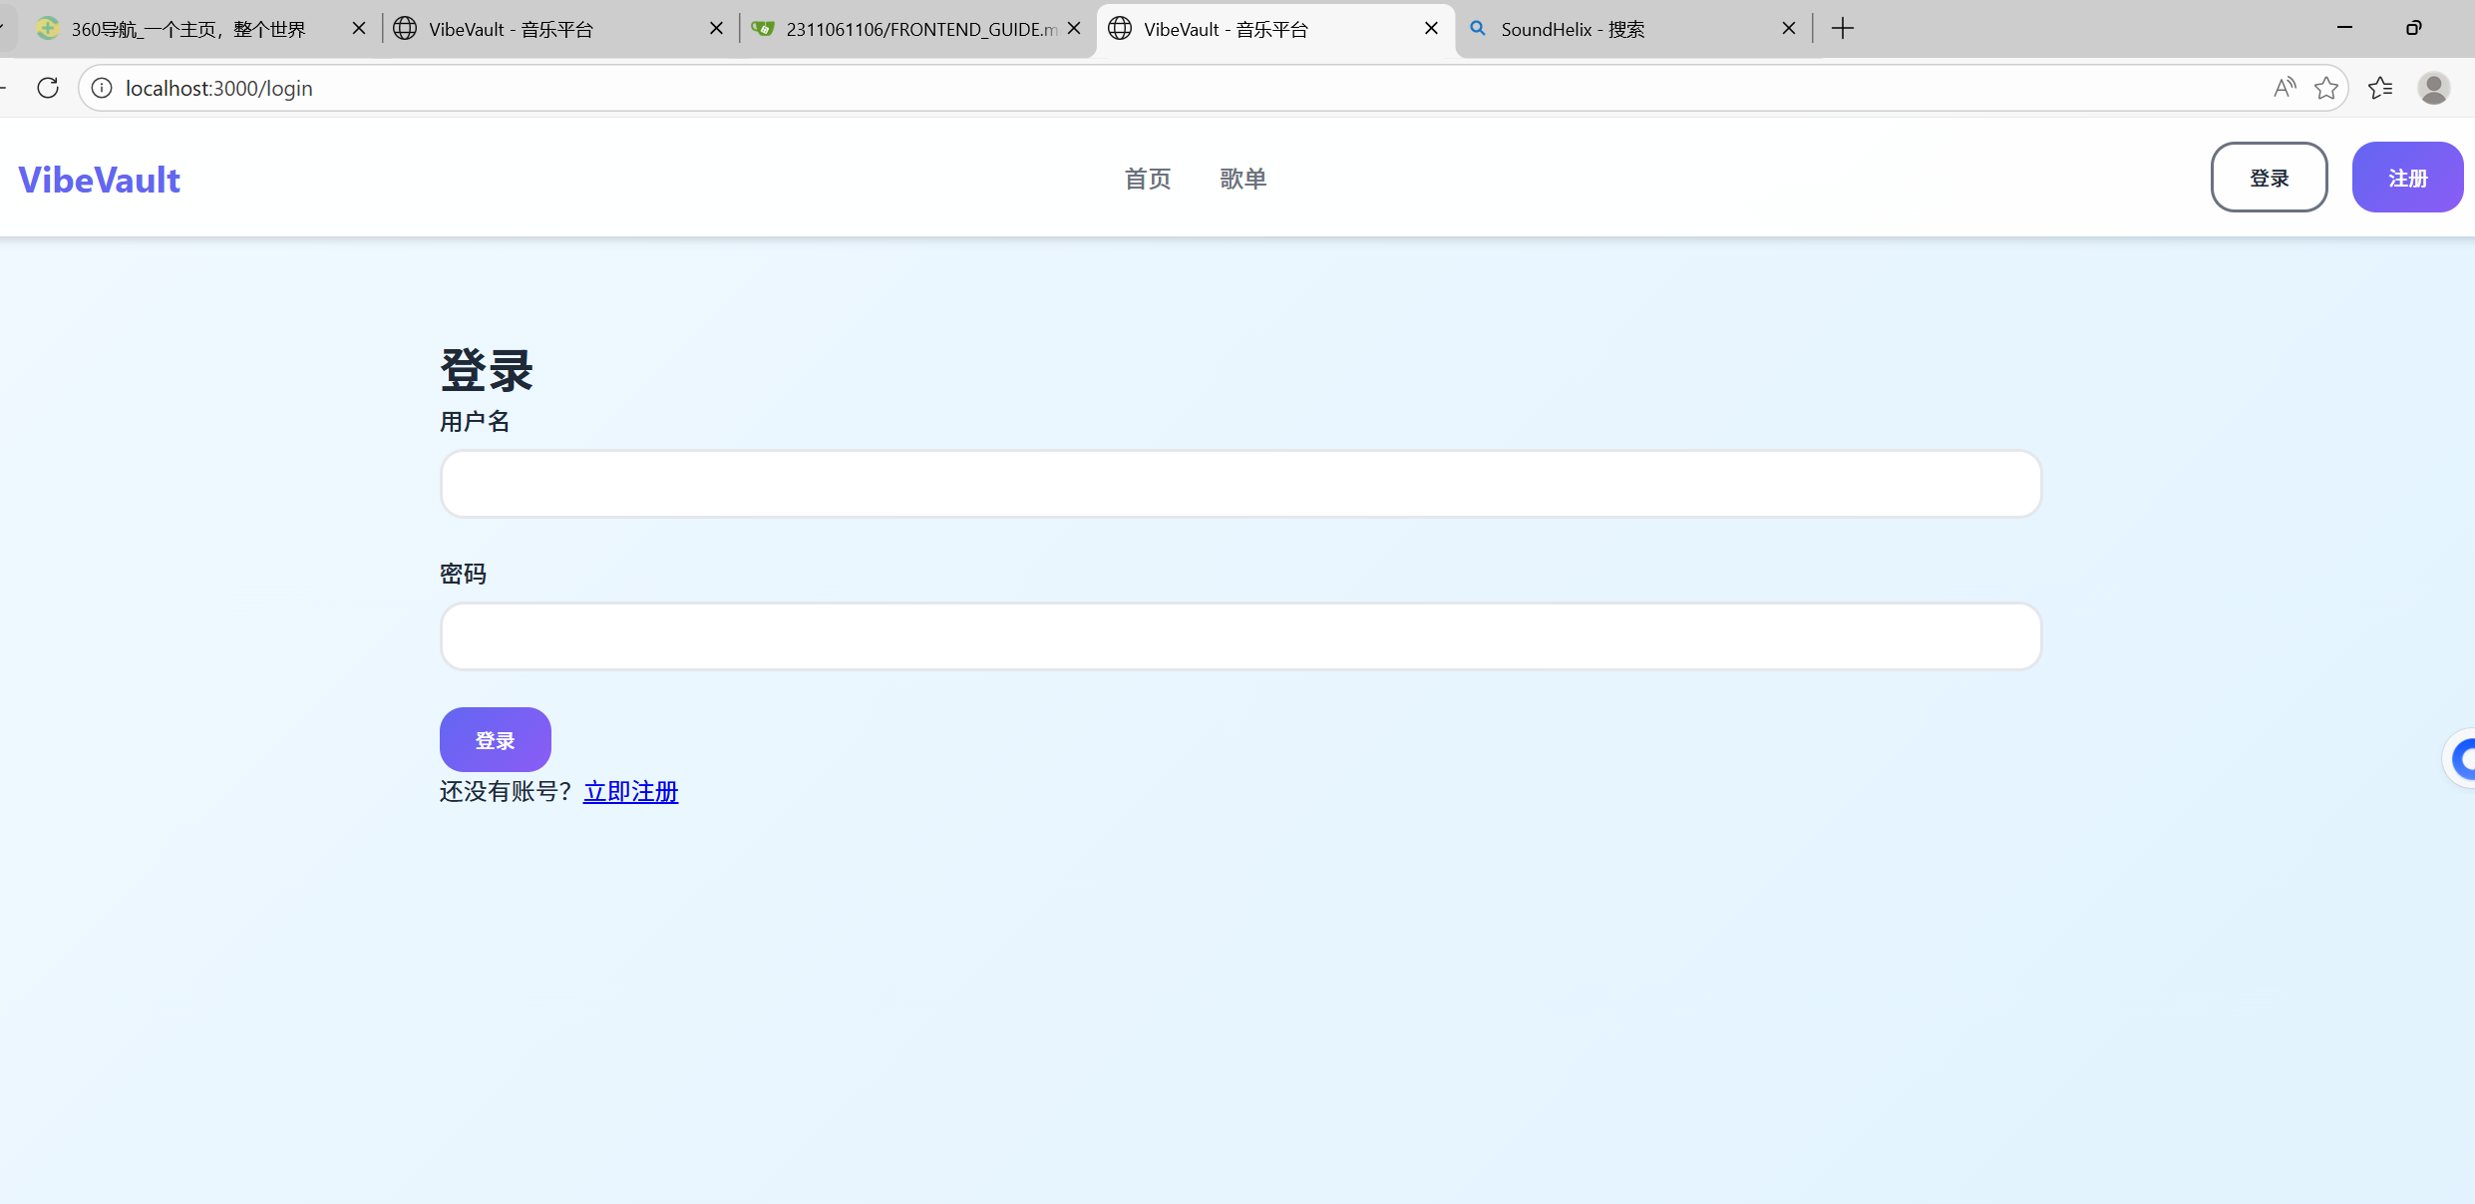Open the browser profile avatar

pos(2433,88)
